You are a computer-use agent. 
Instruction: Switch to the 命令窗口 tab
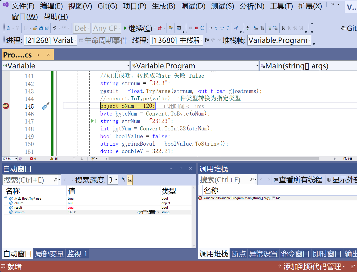(x=295, y=254)
